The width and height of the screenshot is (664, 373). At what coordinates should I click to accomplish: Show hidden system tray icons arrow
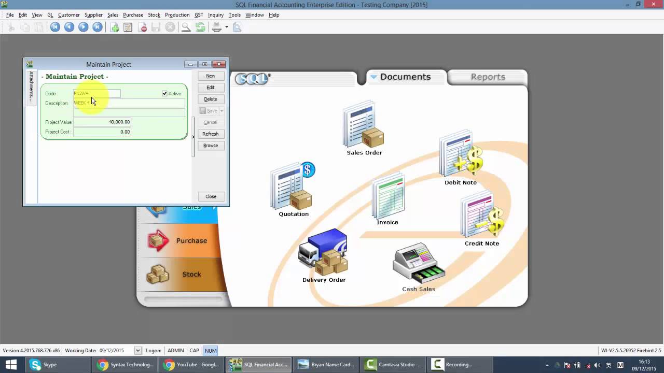(x=547, y=365)
